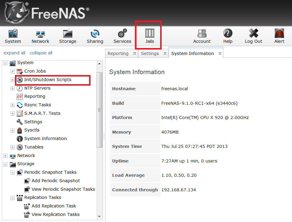Screen dimensions: 292x222
Task: Collapse the Periodic Snapshot Tasks node
Action: pyautogui.click(x=12, y=172)
